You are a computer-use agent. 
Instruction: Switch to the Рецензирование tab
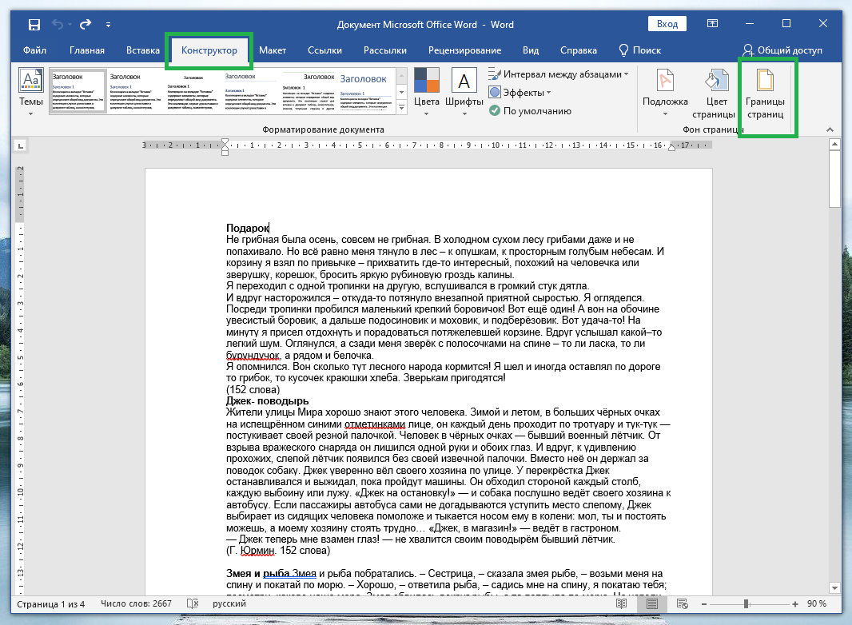click(x=464, y=50)
